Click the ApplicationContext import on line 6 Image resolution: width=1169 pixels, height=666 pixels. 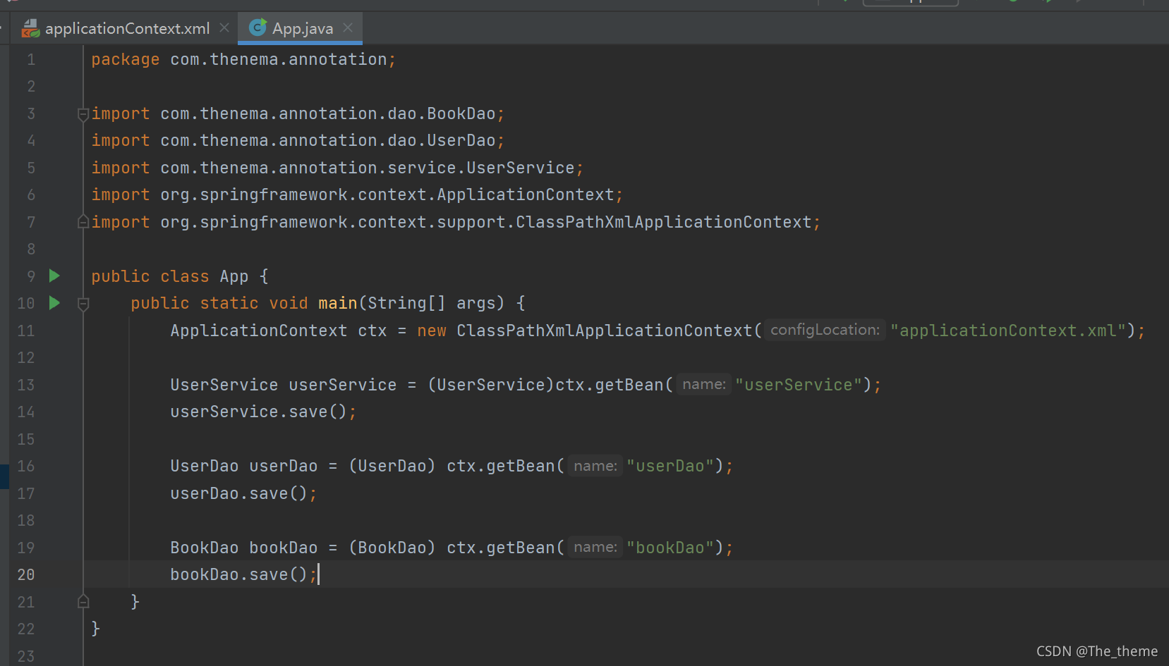tap(387, 195)
